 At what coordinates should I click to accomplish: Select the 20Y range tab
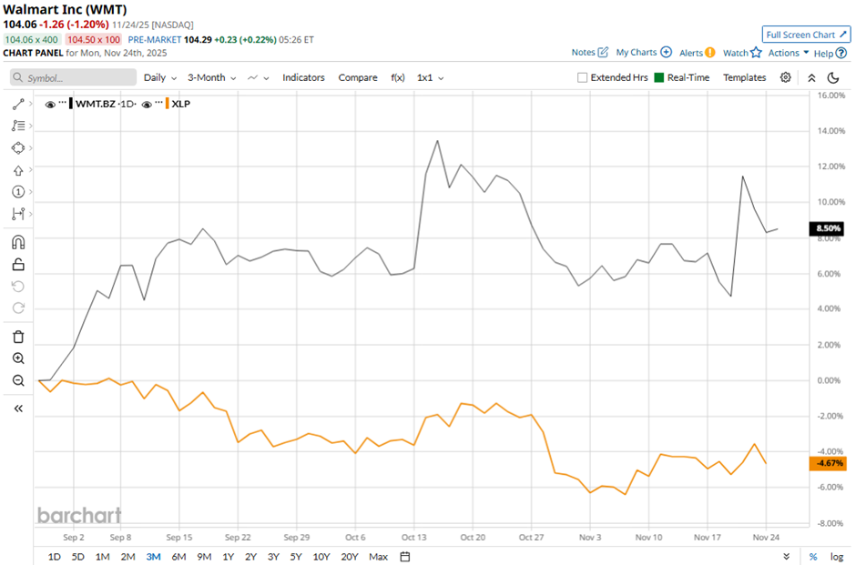click(350, 557)
